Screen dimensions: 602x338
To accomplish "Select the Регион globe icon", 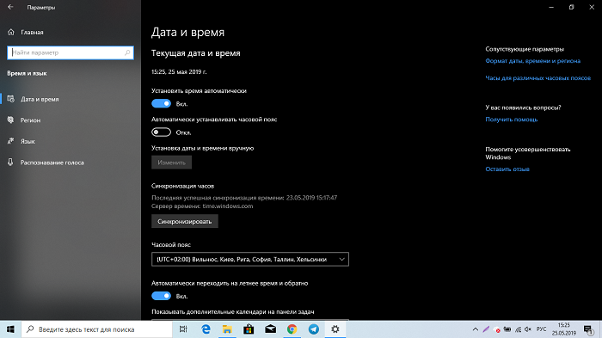I will click(10, 120).
